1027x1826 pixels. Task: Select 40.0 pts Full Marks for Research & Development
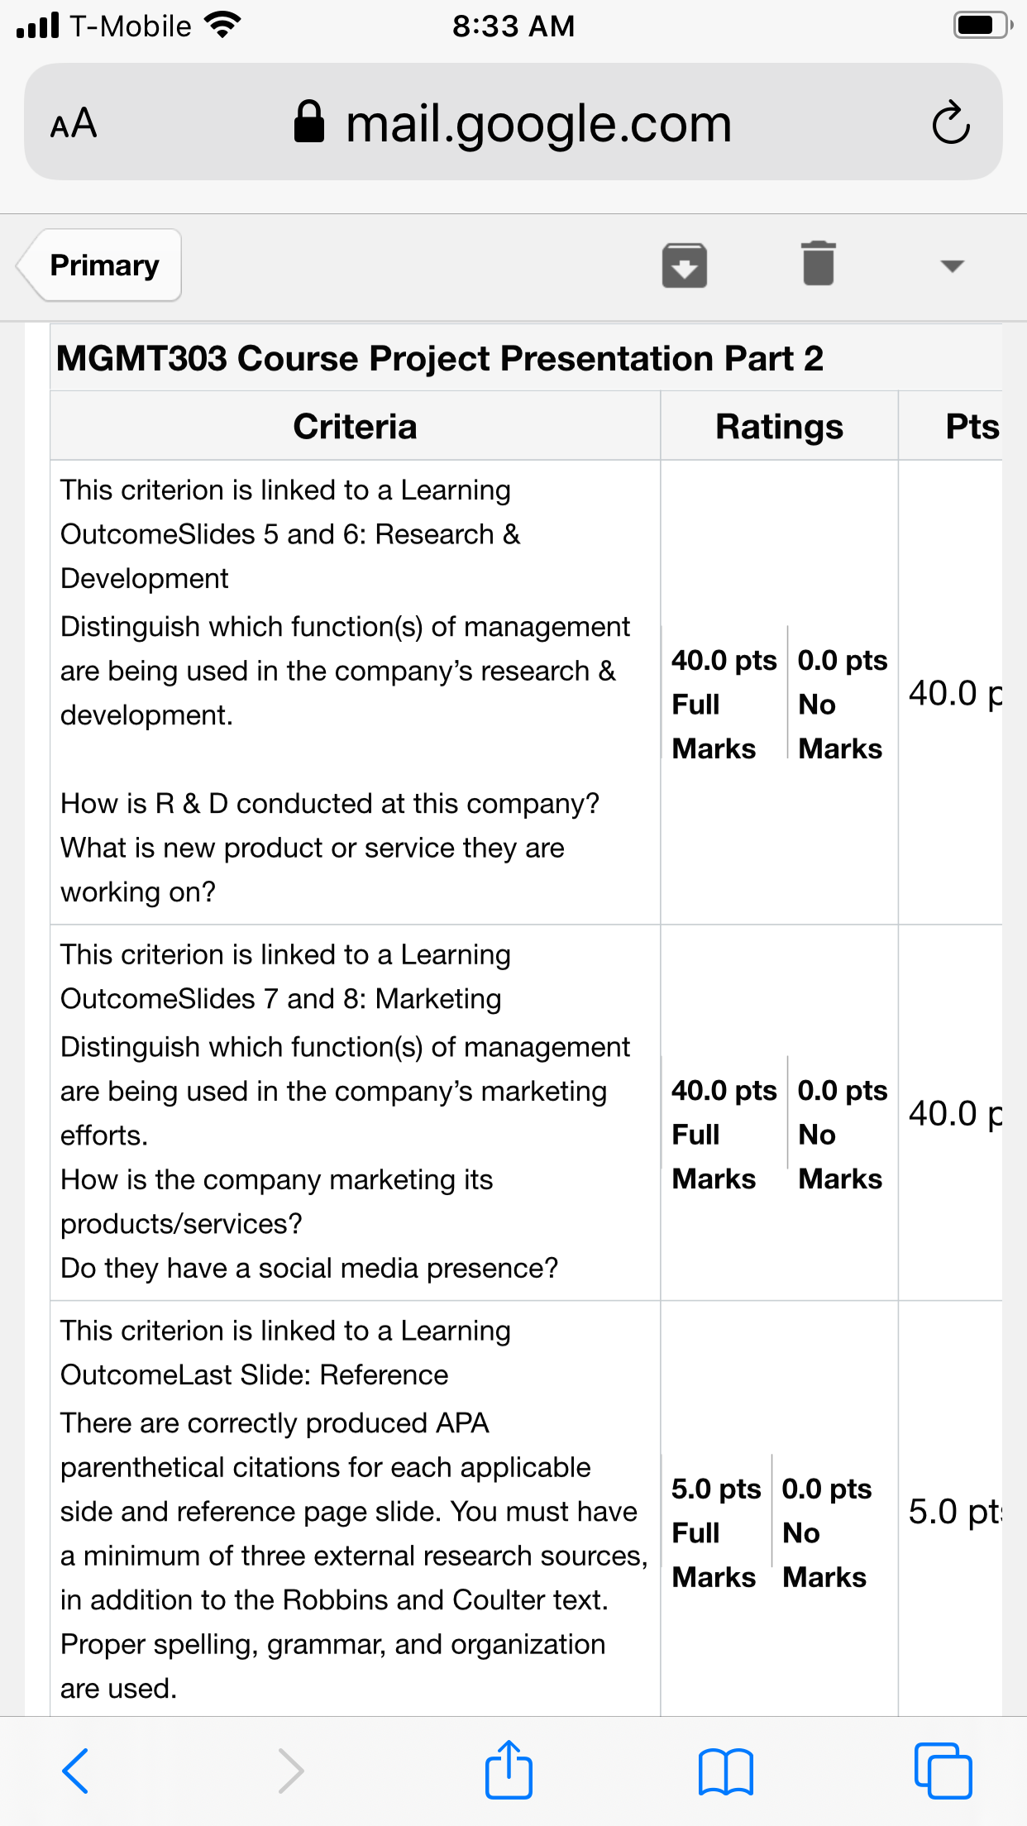(x=724, y=704)
